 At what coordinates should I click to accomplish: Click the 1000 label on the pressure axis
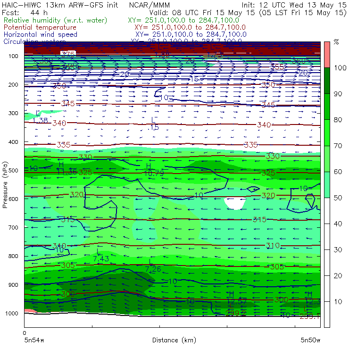(12, 313)
